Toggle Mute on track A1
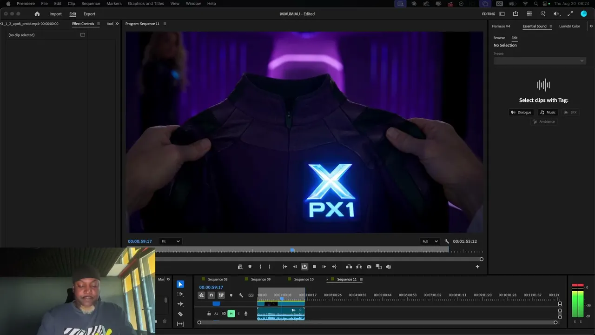 231,314
